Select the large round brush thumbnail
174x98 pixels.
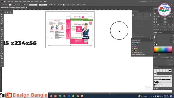[x=170, y=70]
